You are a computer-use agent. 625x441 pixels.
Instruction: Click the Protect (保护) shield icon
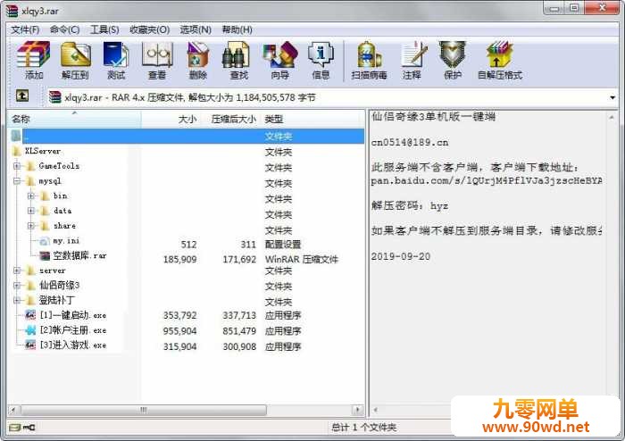(453, 60)
